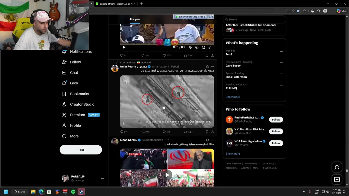The image size is (349, 196).
Task: Follow VOA Farsi account
Action: pos(276,143)
